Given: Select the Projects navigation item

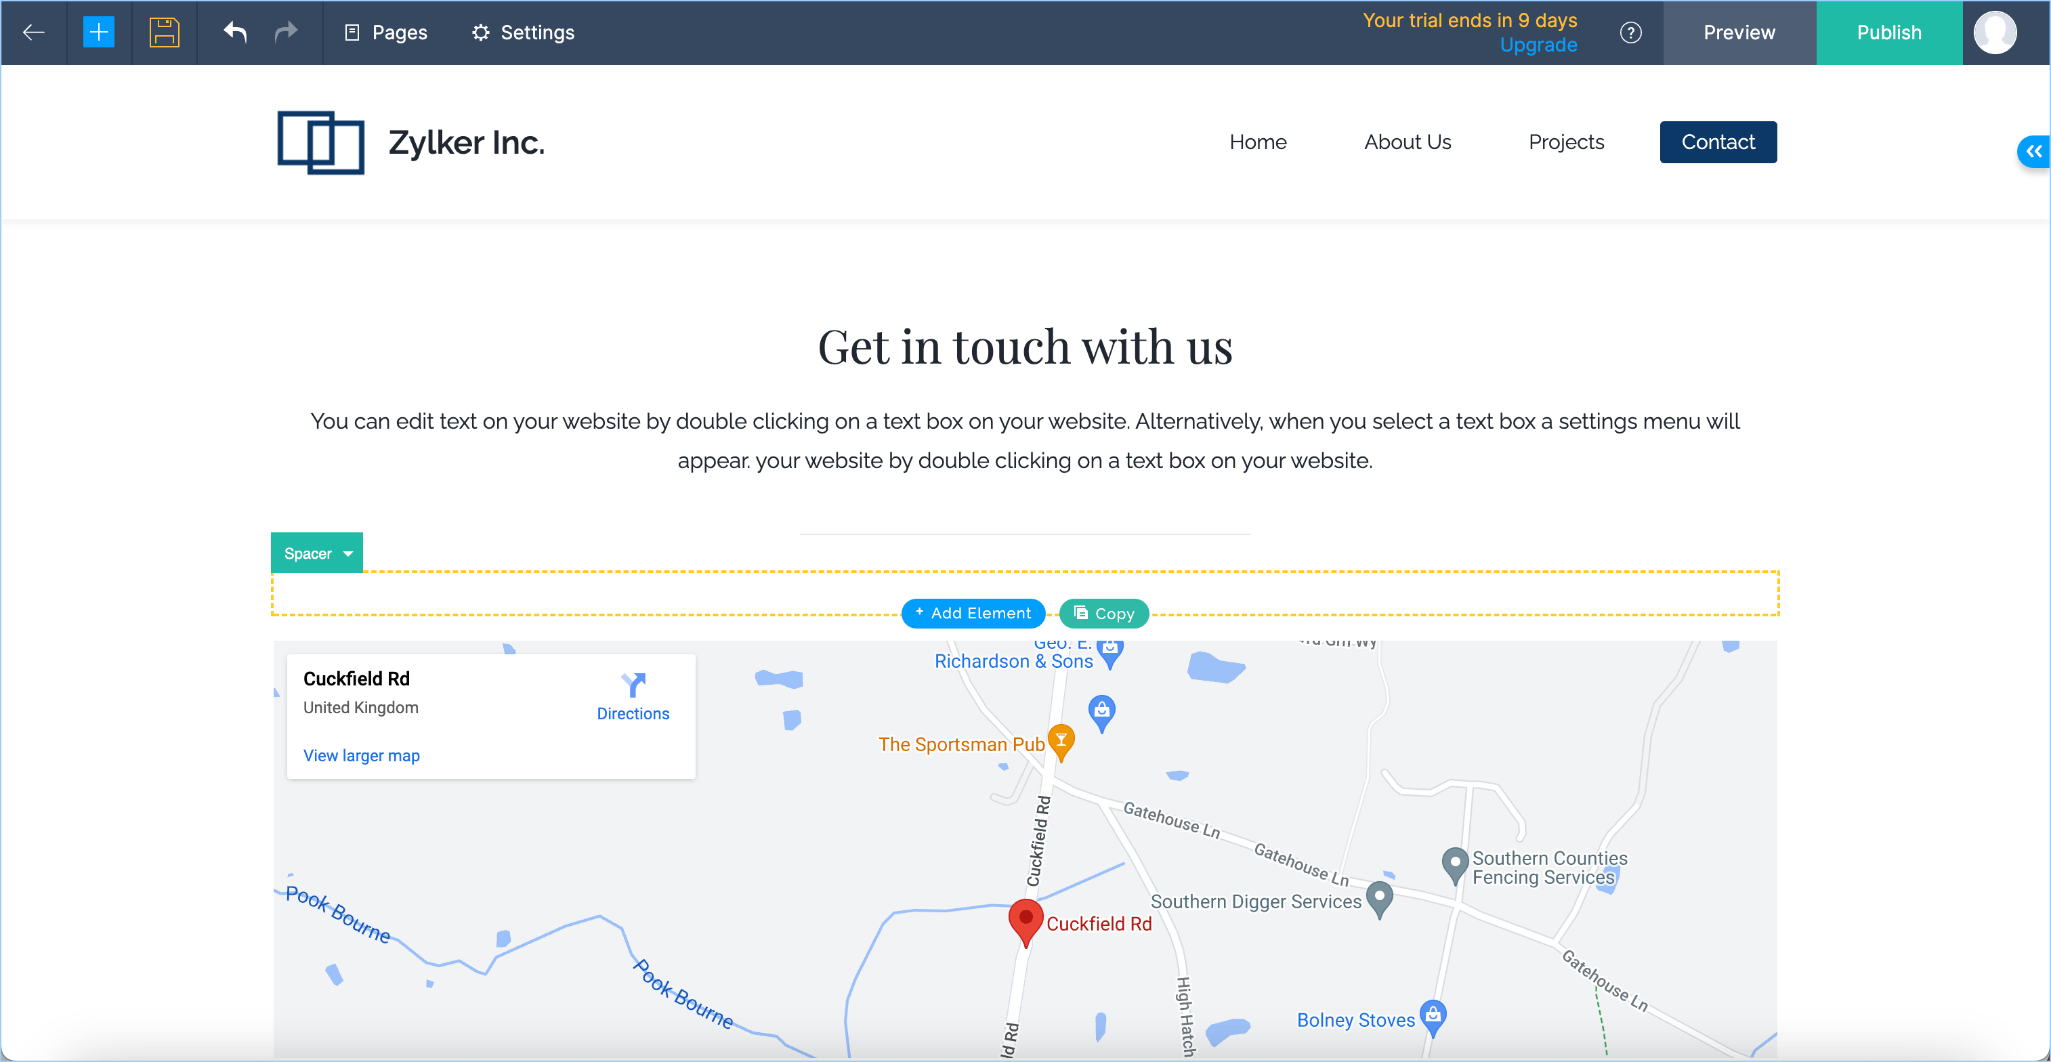Looking at the screenshot, I should pyautogui.click(x=1565, y=142).
